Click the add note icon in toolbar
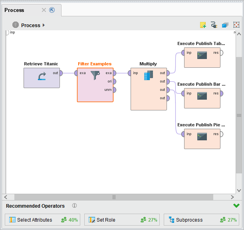 (203, 25)
